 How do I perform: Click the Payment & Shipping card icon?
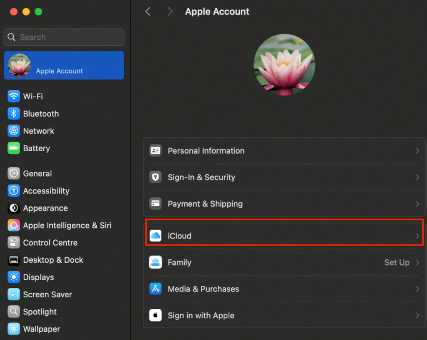point(156,203)
